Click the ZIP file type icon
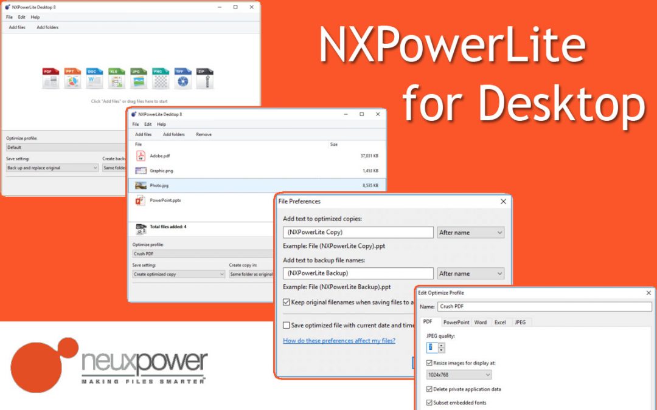This screenshot has width=657, height=410. click(x=205, y=78)
